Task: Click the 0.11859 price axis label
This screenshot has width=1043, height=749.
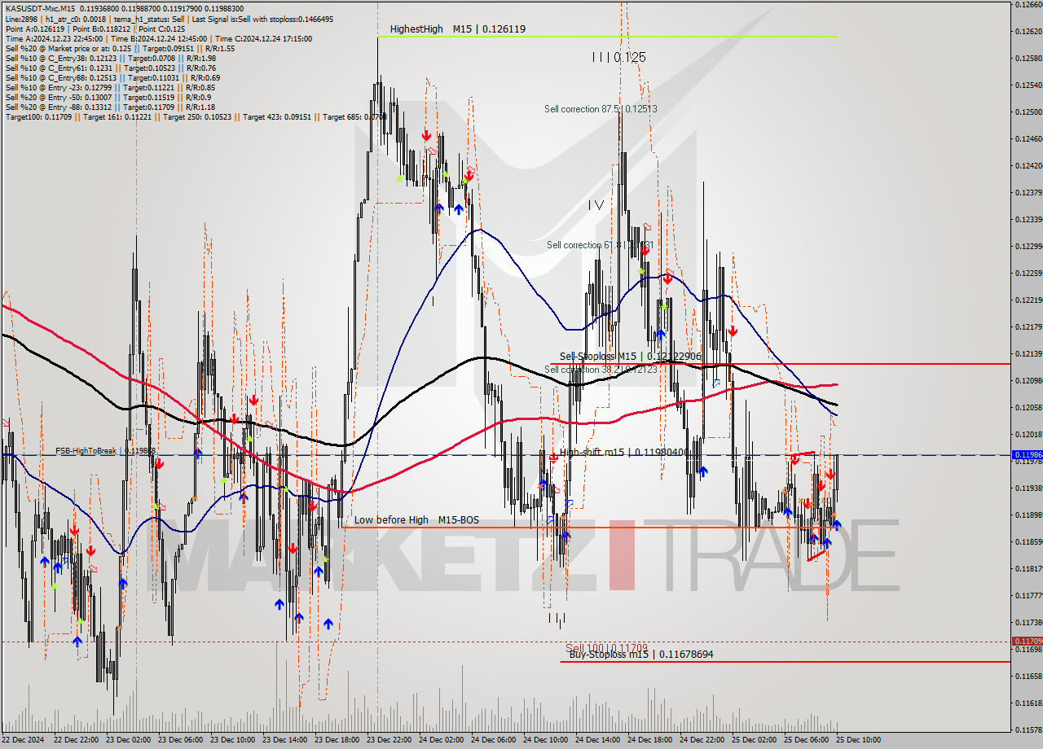Action: (x=1028, y=541)
